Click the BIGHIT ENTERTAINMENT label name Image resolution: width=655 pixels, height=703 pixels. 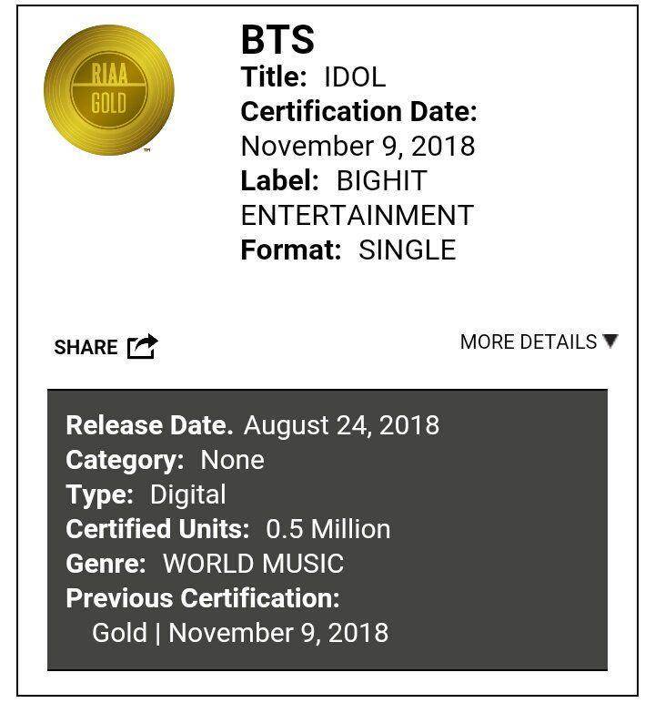pyautogui.click(x=358, y=198)
